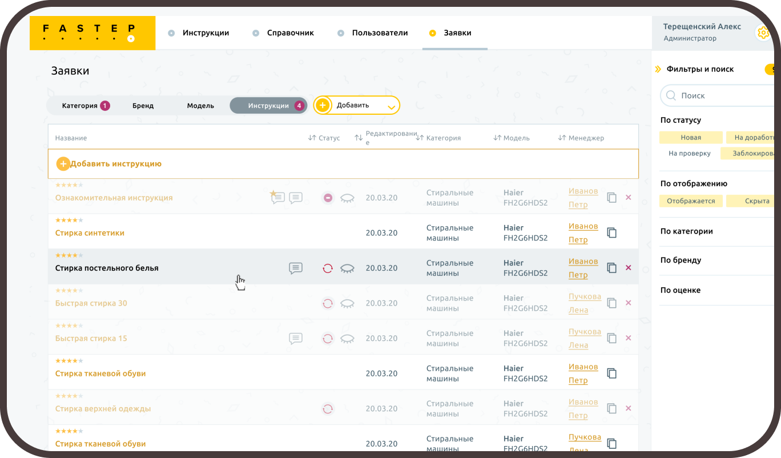The height and width of the screenshot is (458, 781).
Task: Delete the Быстрая стирка 15 row
Action: [629, 338]
